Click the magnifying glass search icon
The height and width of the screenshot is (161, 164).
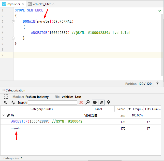pyautogui.click(x=87, y=102)
